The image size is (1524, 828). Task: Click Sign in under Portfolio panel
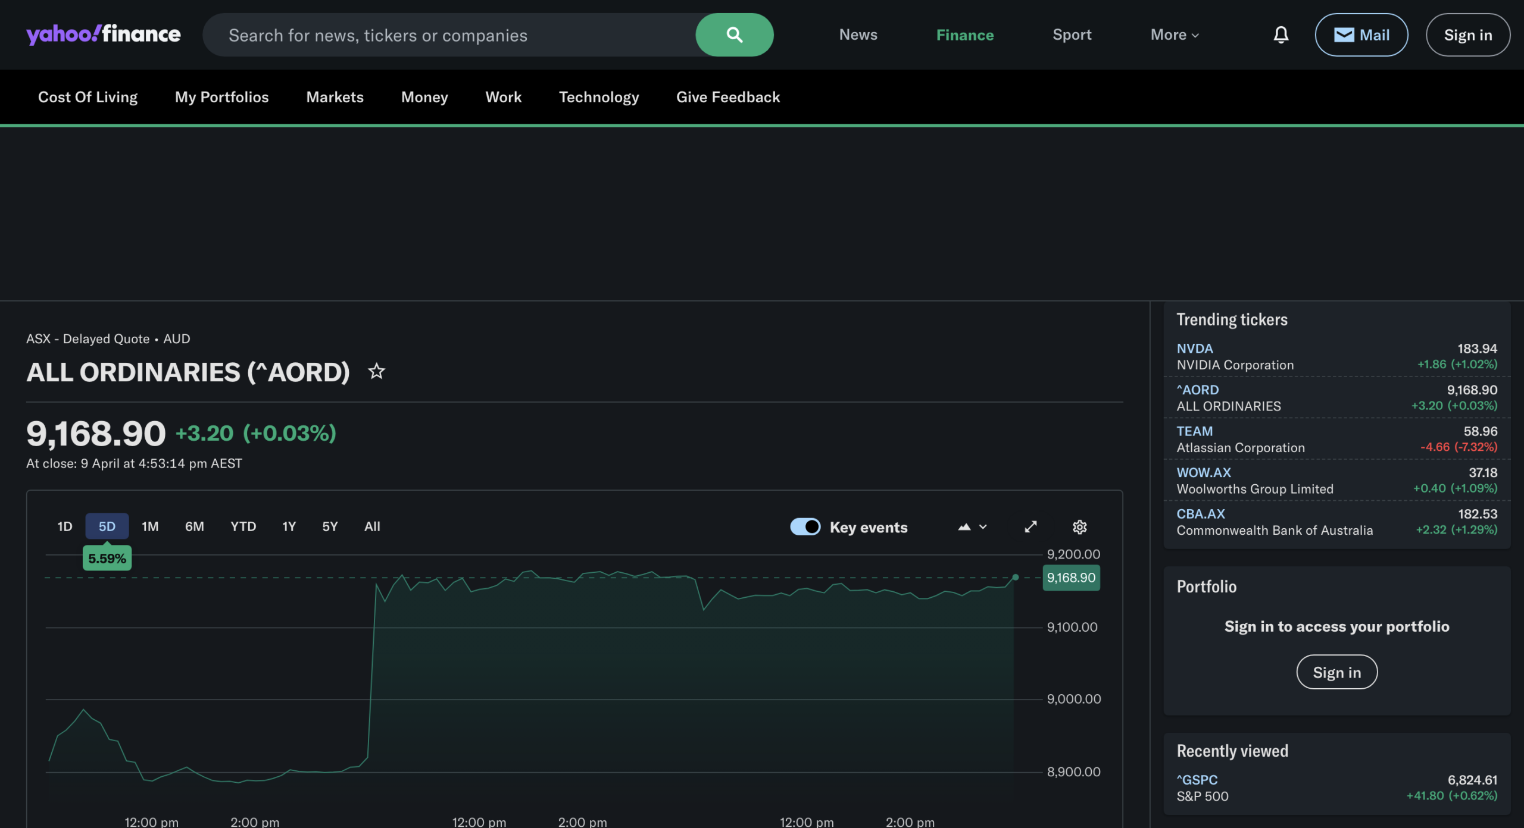1336,672
